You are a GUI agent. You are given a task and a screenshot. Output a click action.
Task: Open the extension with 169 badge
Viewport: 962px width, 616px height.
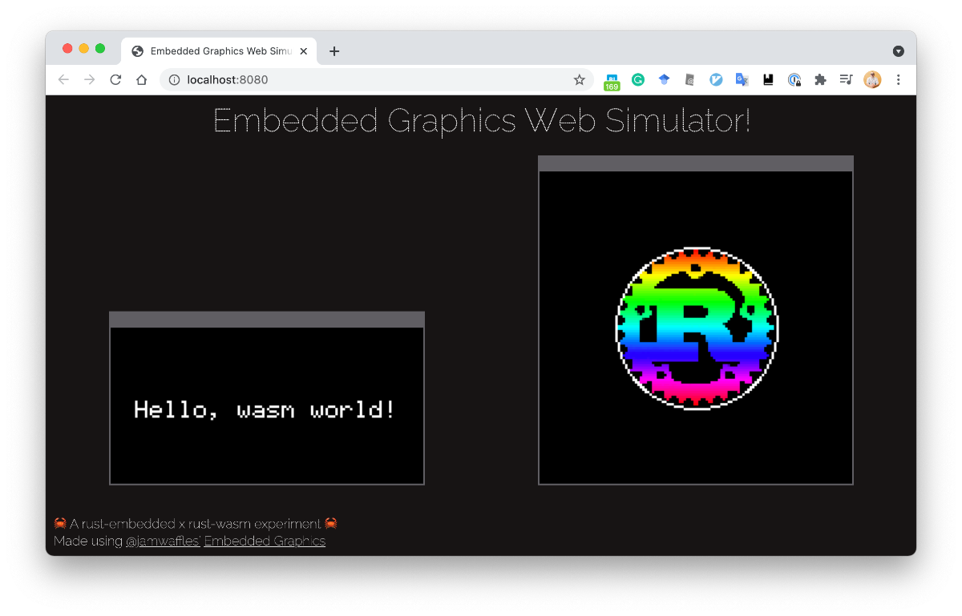pos(612,80)
